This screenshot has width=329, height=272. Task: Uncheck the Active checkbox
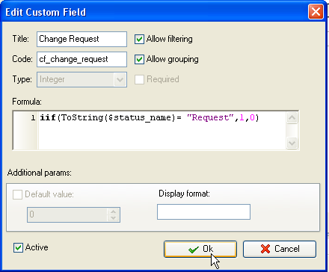18,247
